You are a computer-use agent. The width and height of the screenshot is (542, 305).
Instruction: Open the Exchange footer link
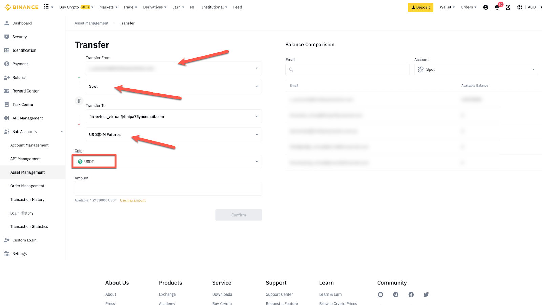tap(167, 294)
